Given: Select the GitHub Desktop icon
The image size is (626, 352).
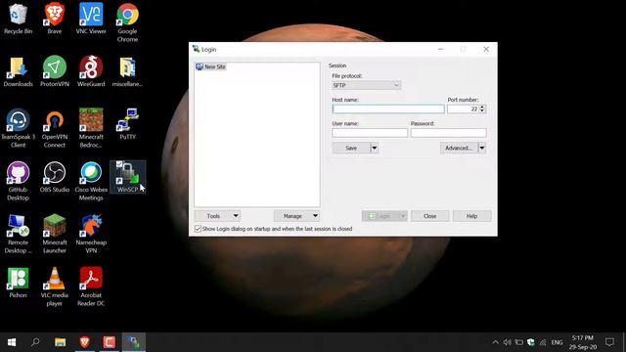Looking at the screenshot, I should 18,181.
